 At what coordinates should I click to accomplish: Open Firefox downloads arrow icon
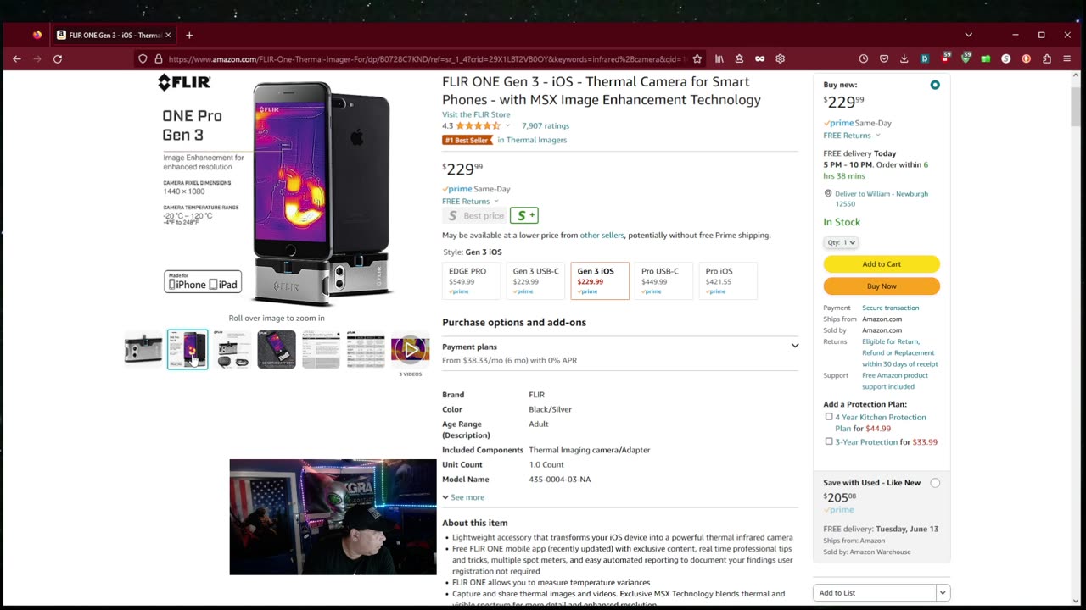point(904,58)
